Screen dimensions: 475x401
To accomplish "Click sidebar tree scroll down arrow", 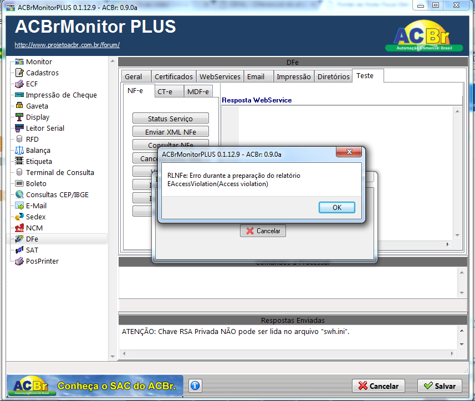I will click(113, 357).
